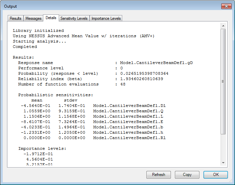Open the Messages tab

[34, 18]
